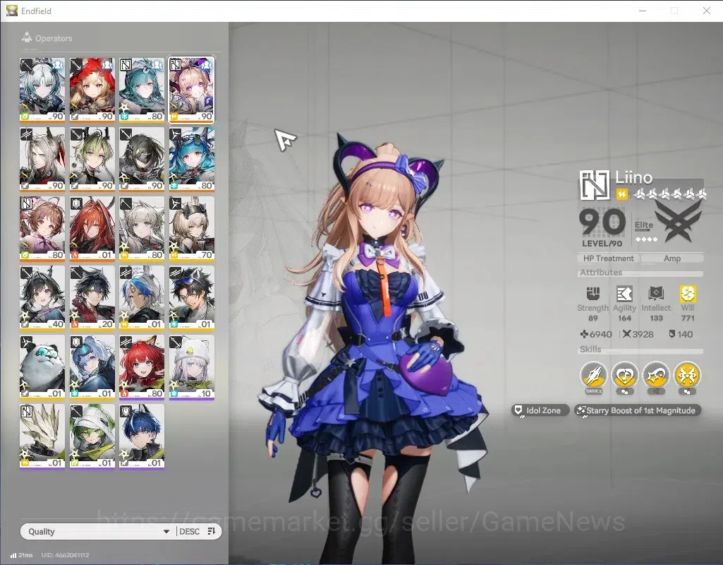Toggle the sort order arrows icon
Screen dimensions: 723x565
coord(212,531)
